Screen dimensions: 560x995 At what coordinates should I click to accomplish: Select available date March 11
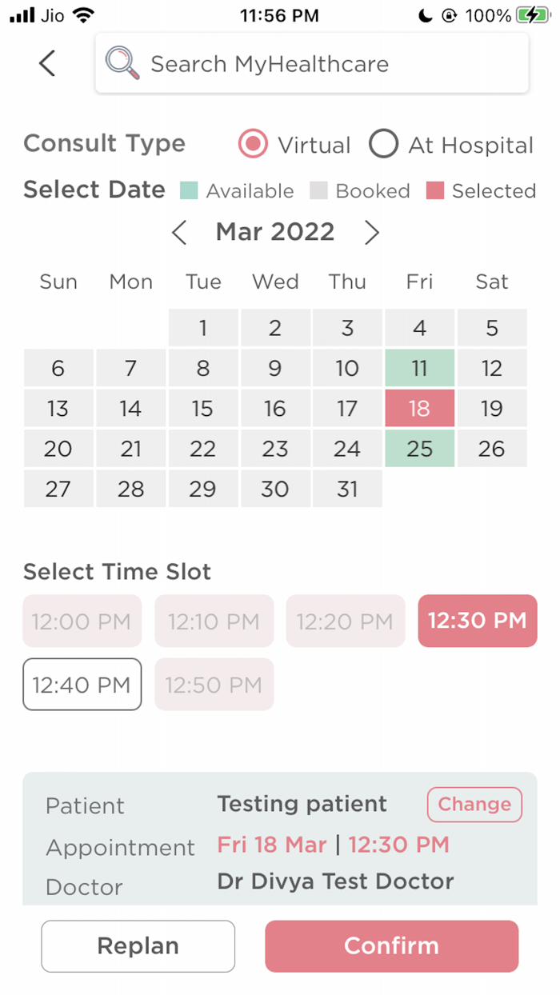[x=419, y=368]
